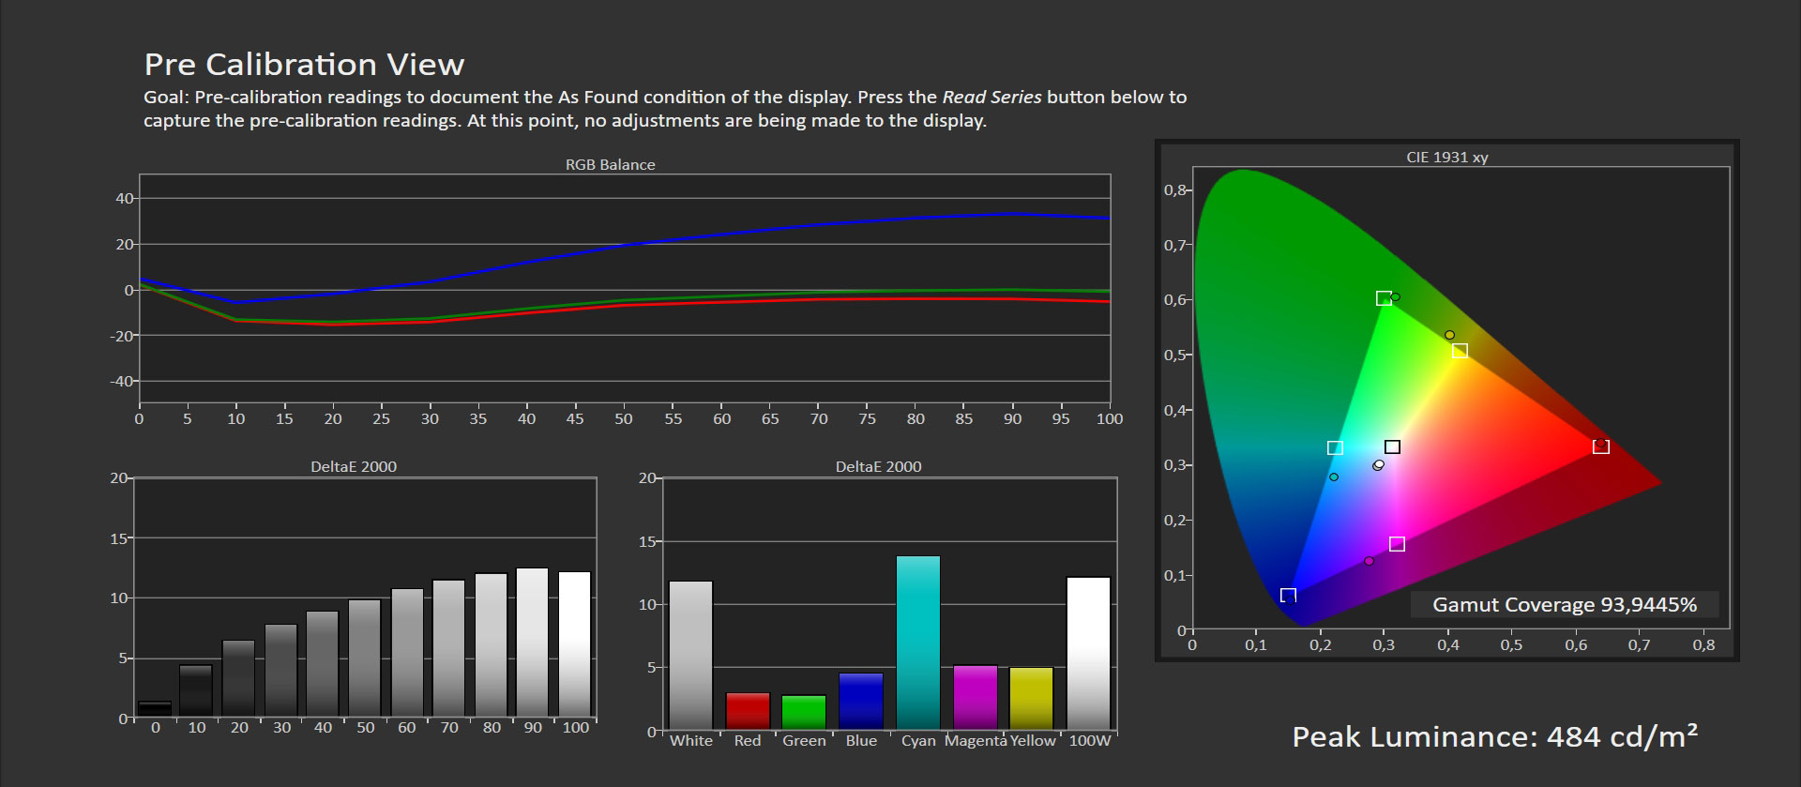Click the Cyan bar in DeltaE chart
The image size is (1801, 787).
click(x=917, y=643)
